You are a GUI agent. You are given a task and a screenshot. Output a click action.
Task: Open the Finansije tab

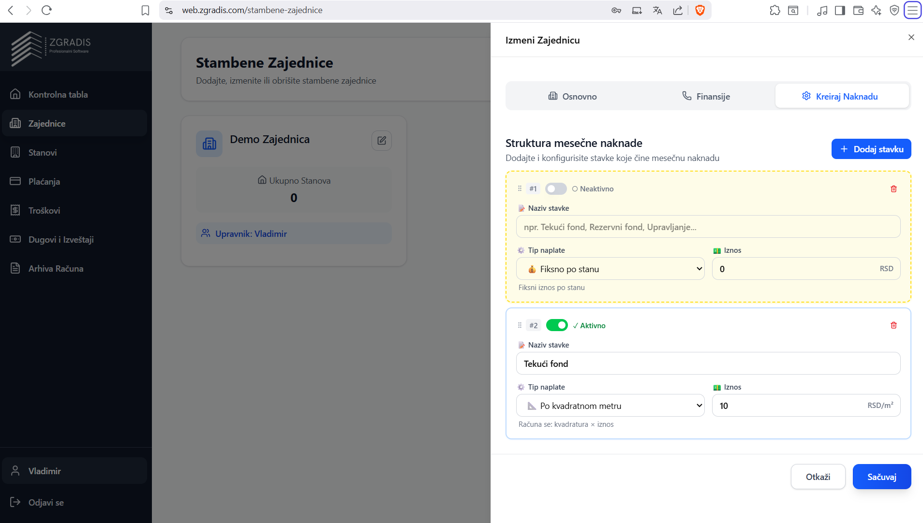pyautogui.click(x=706, y=96)
